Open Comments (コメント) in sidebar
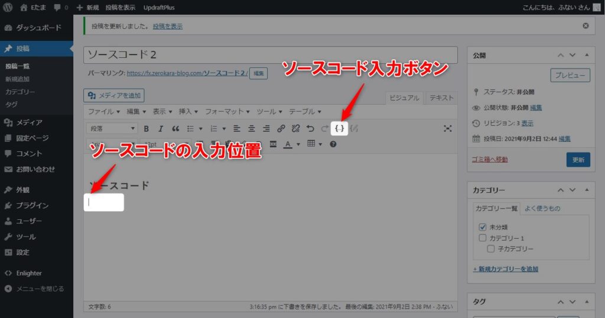605x318 pixels. 37,154
